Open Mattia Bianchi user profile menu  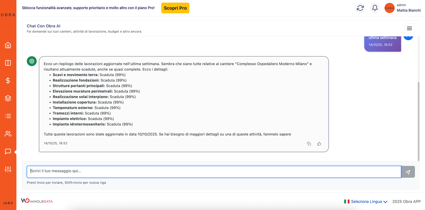403,8
